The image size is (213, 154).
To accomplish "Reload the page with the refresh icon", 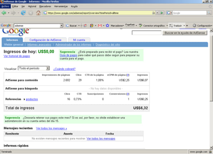I will pyautogui.click(x=23, y=13).
